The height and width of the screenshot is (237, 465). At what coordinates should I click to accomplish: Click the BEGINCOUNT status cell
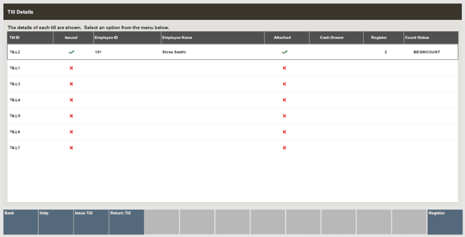(427, 52)
